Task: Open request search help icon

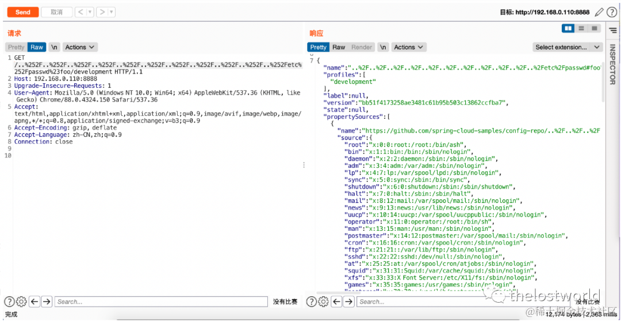Action: [9, 301]
